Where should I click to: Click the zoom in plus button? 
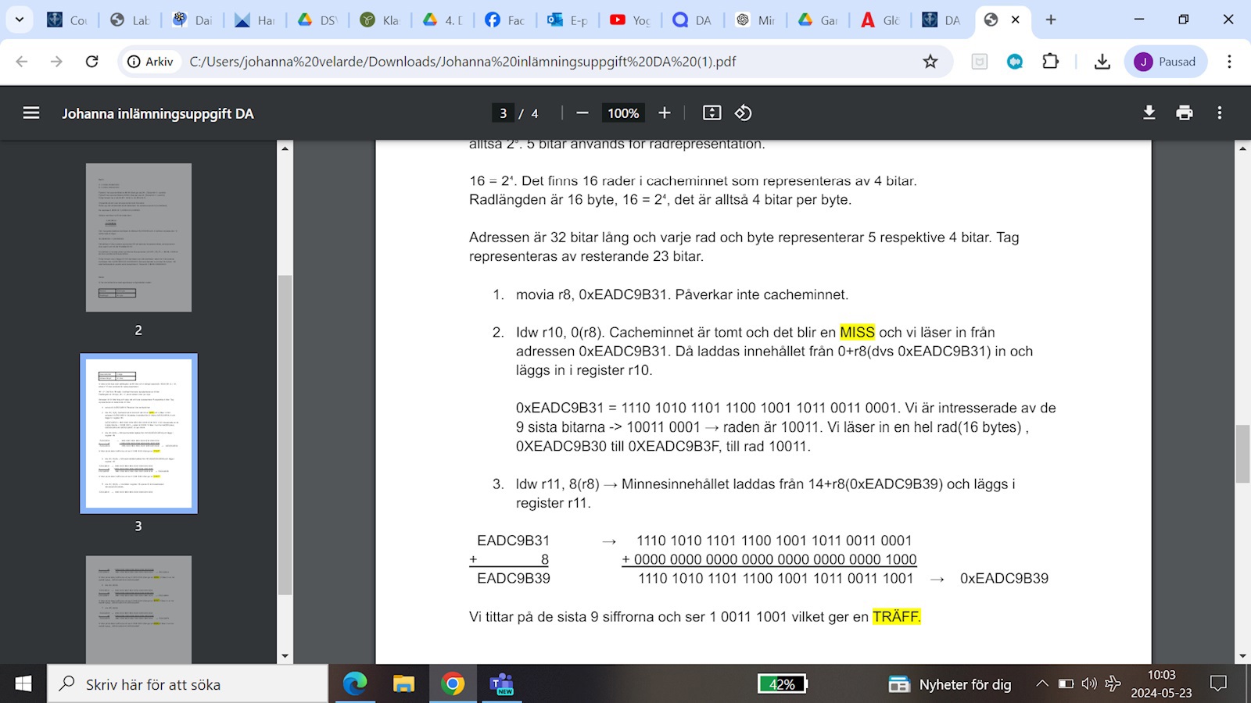(x=665, y=113)
